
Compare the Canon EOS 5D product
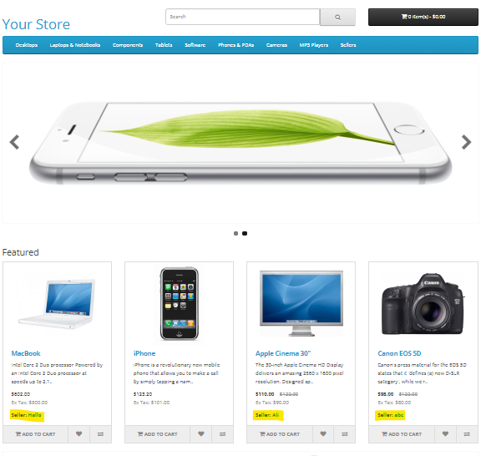[x=467, y=434]
